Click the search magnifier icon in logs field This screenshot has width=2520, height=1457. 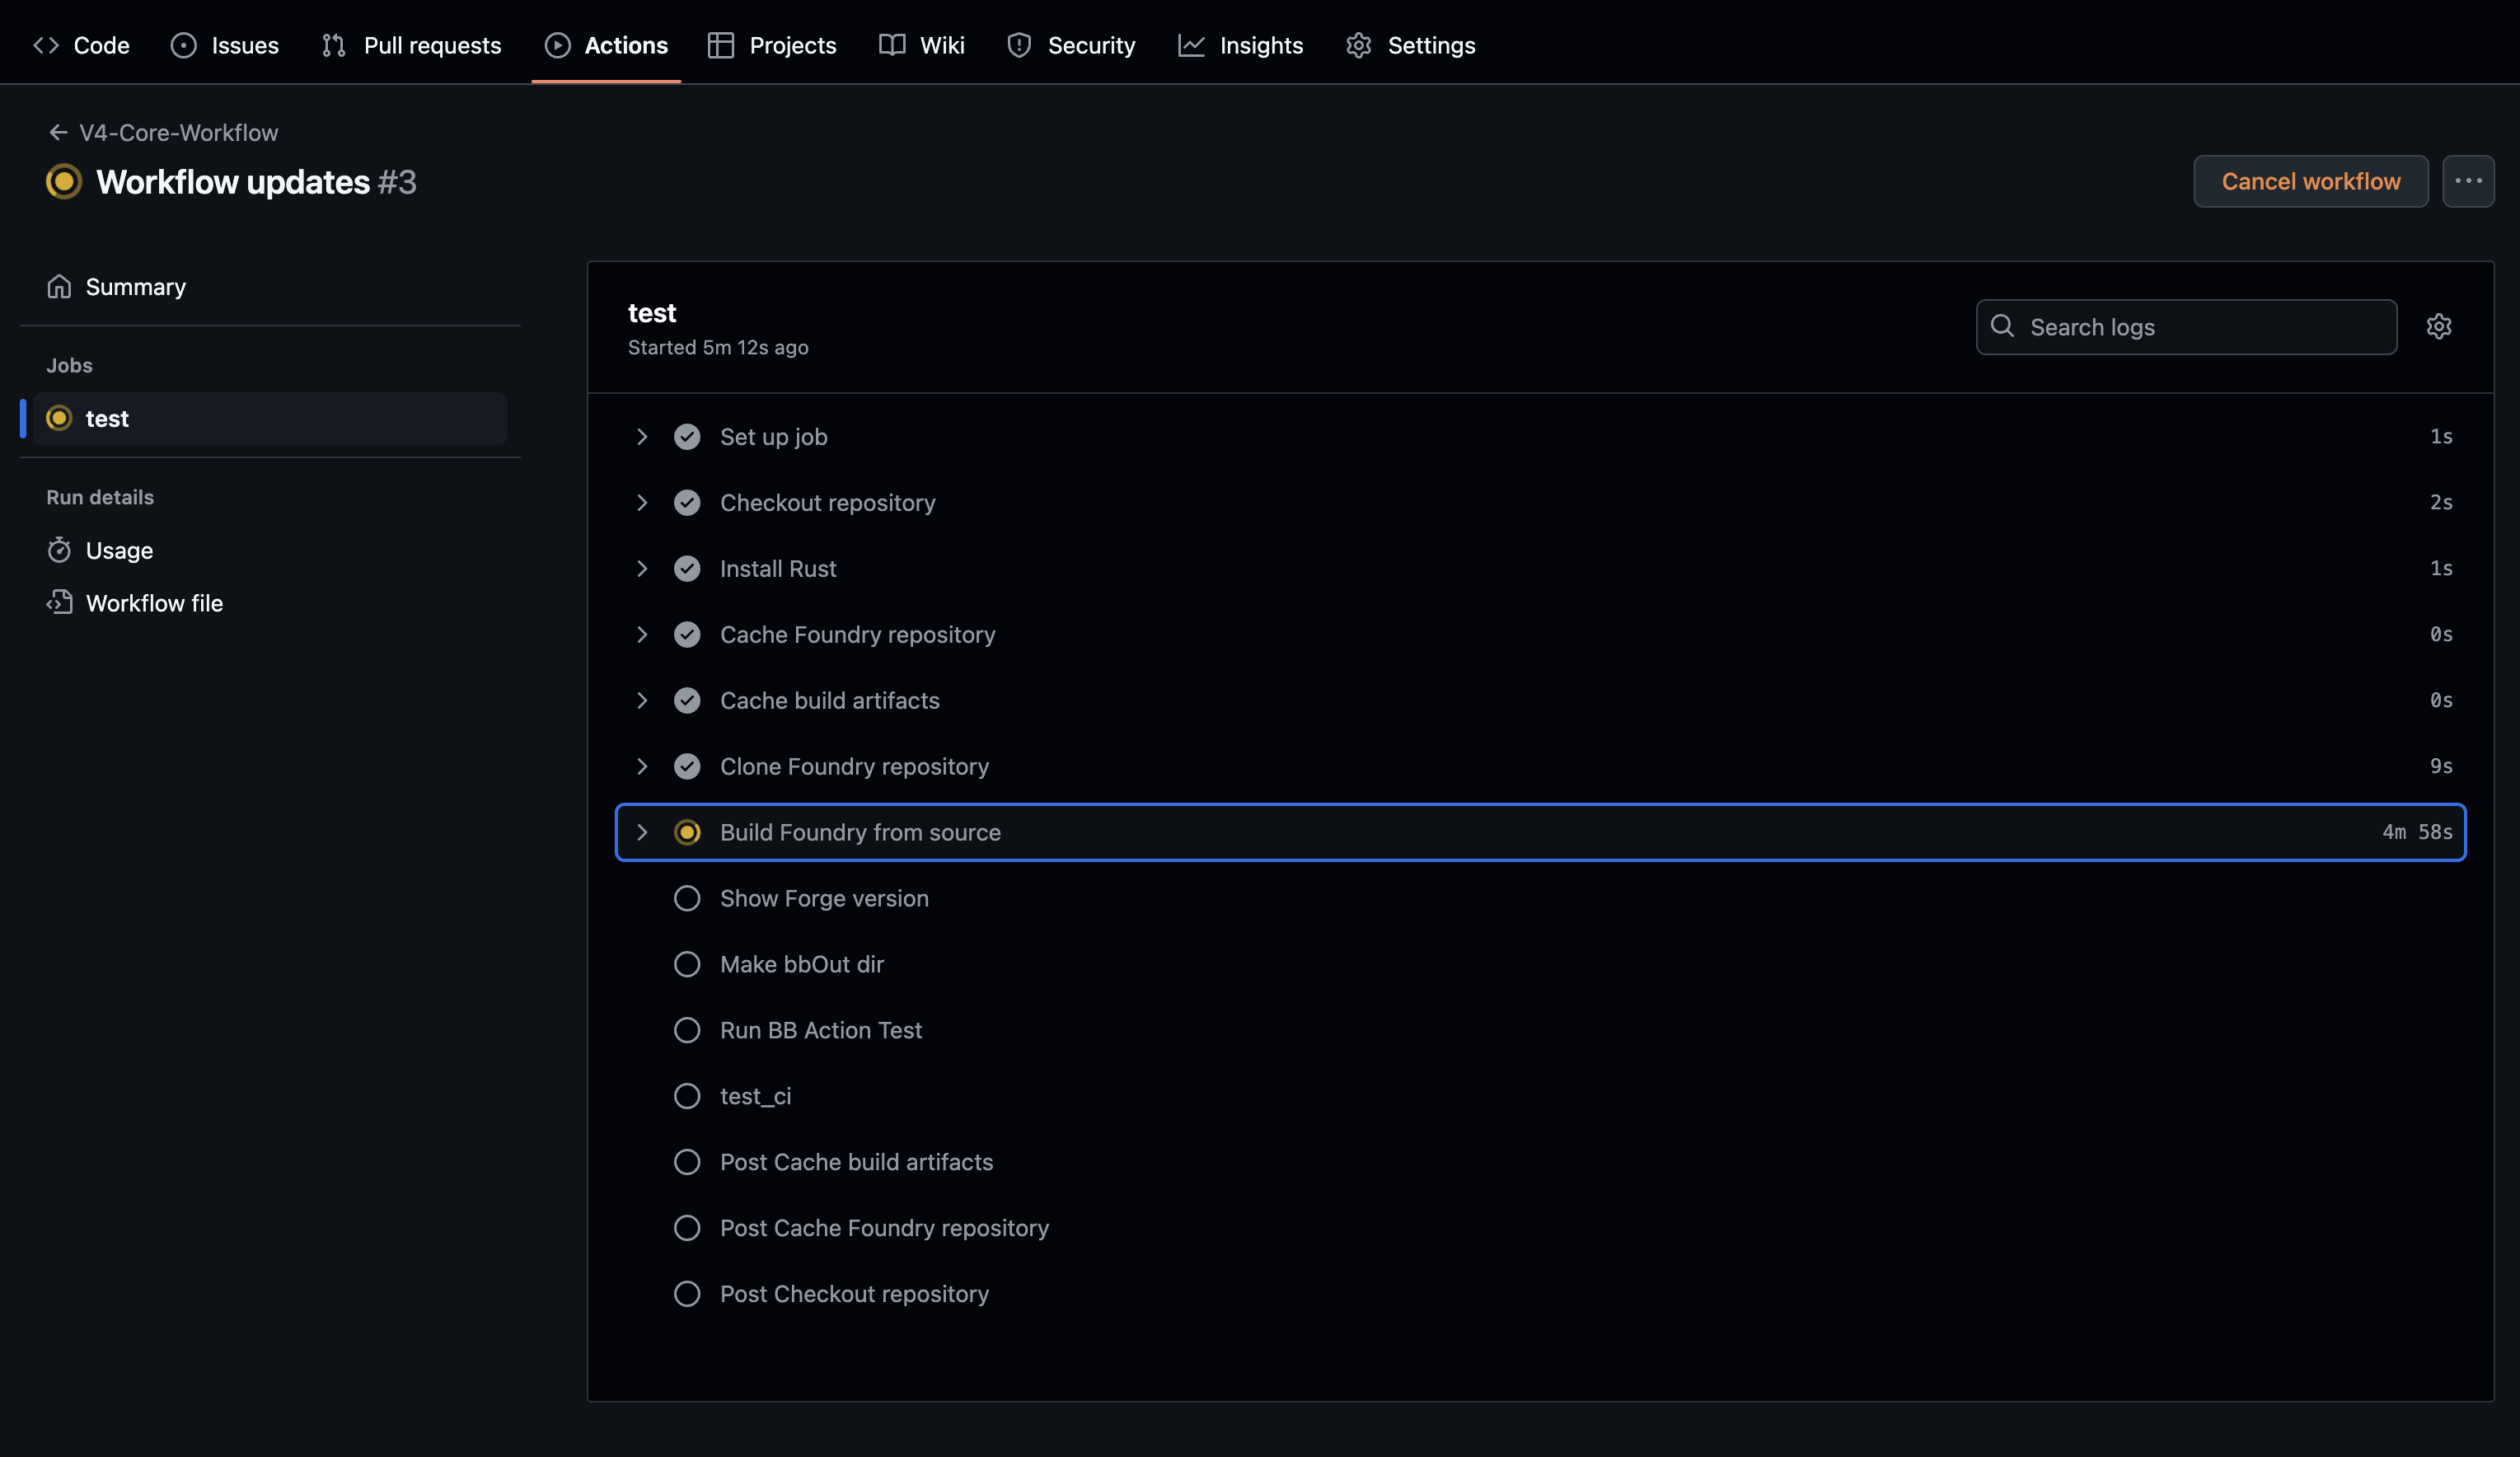2002,326
